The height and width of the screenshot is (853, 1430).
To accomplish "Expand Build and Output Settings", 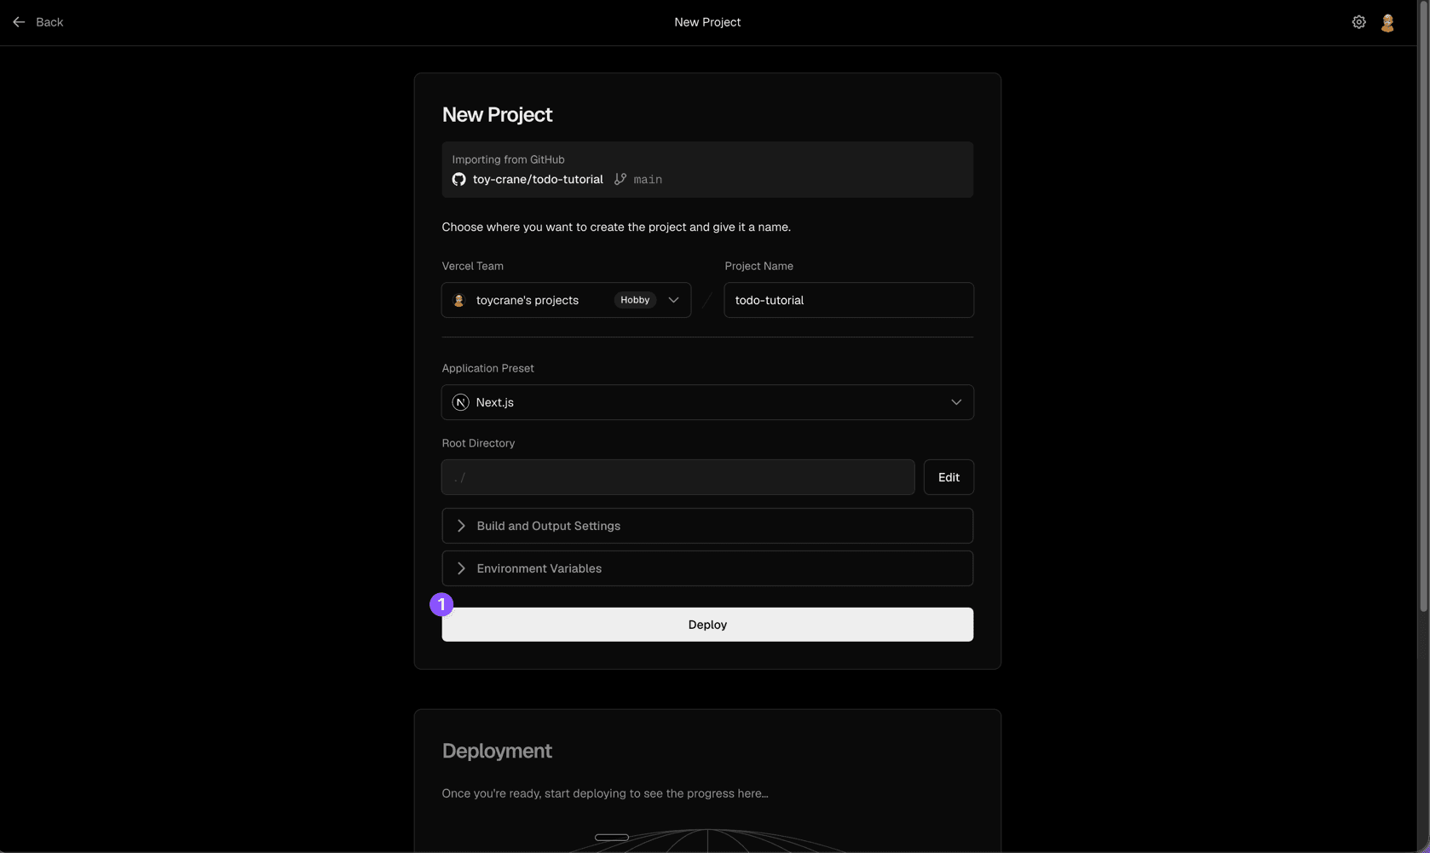I will (707, 526).
